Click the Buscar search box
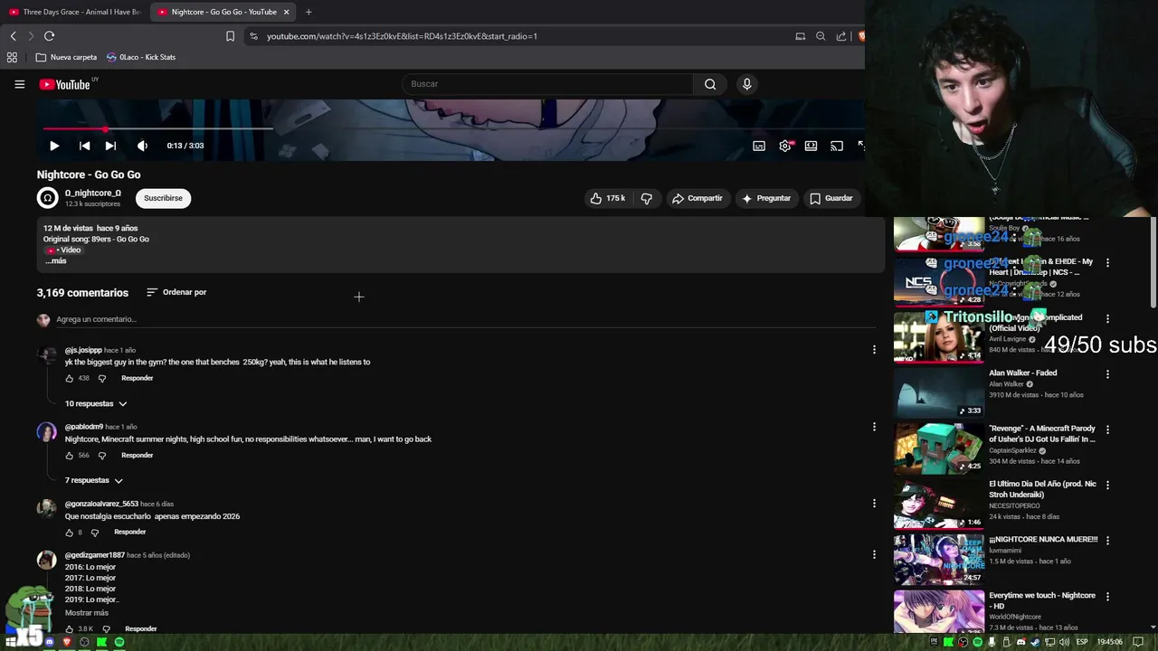This screenshot has width=1158, height=651. 547,84
